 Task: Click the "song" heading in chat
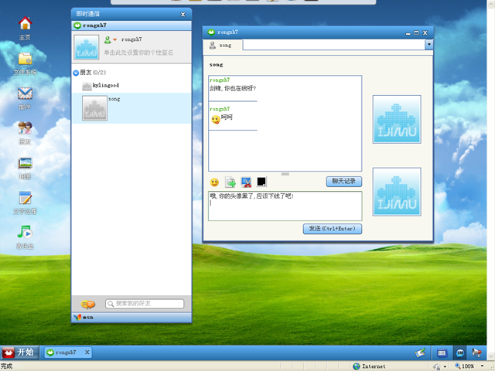coord(217,65)
